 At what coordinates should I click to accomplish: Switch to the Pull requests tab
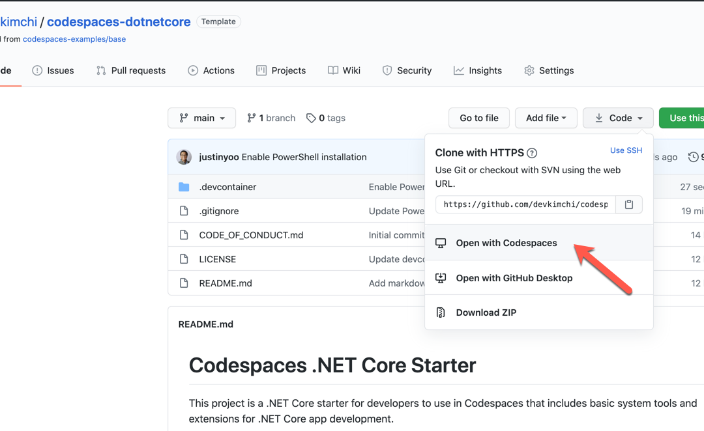(131, 70)
